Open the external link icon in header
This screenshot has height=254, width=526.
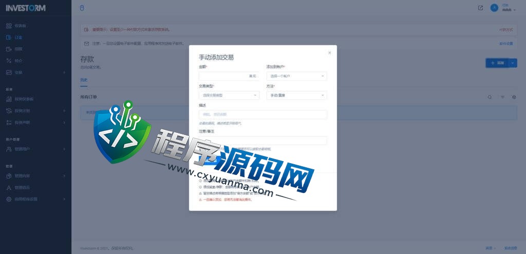[x=480, y=8]
